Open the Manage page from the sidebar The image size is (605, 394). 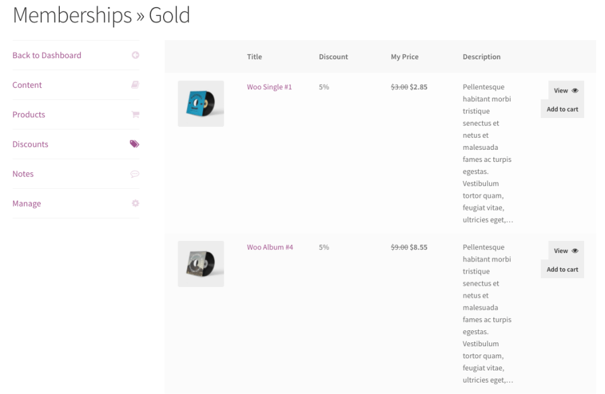pyautogui.click(x=26, y=203)
